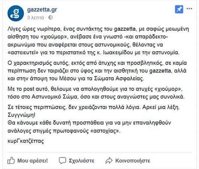This screenshot has width=199, height=169.
Task: Open the gazzetta.gr page name link
Action: pos(42,10)
